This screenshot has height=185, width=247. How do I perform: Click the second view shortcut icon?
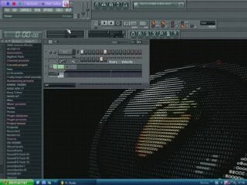coord(140,34)
